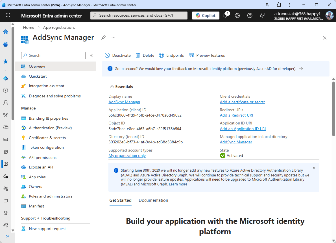The width and height of the screenshot is (336, 243).
Task: Pin AddSync Manager with pin icon
Action: (103, 38)
